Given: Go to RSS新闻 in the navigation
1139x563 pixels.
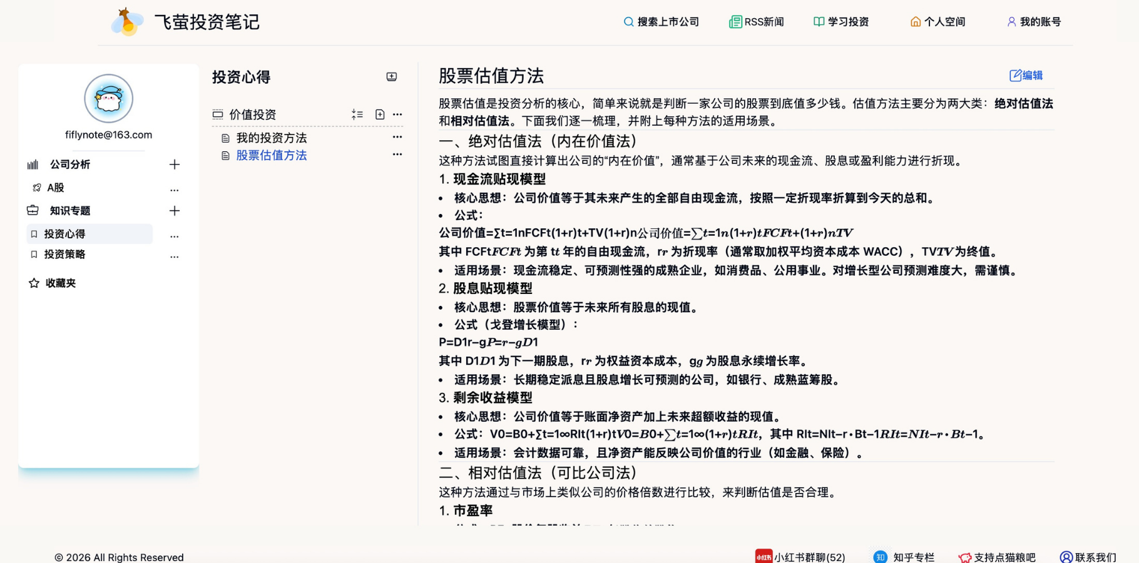Looking at the screenshot, I should coord(757,22).
